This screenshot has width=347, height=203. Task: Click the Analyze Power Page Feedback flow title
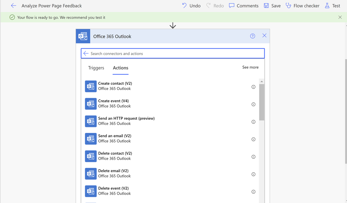(x=51, y=6)
